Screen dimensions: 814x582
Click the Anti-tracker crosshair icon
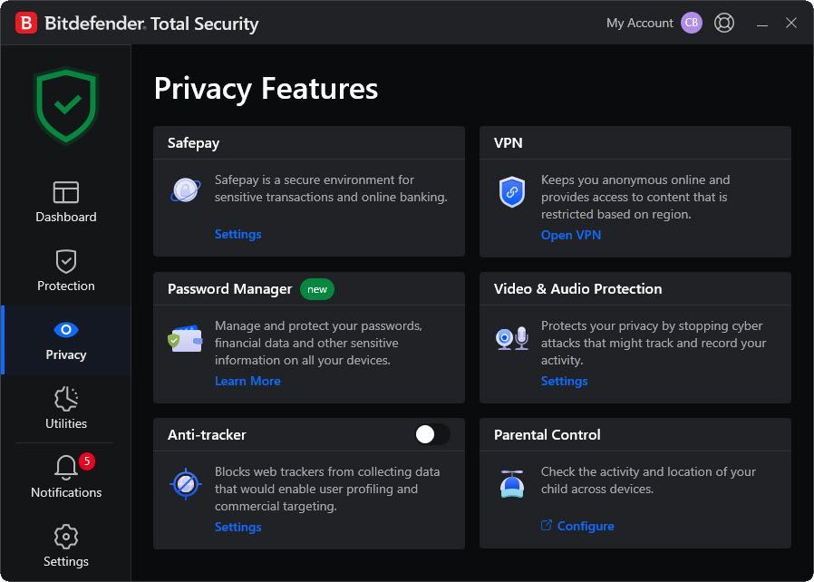point(185,483)
